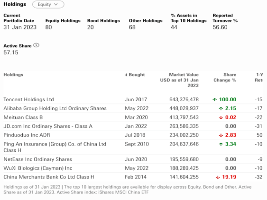Select the market value 195,559,680
267x200 pixels.
(x=184, y=159)
